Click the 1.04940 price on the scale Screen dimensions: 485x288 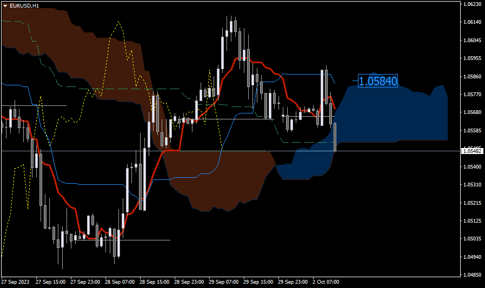tap(472, 257)
